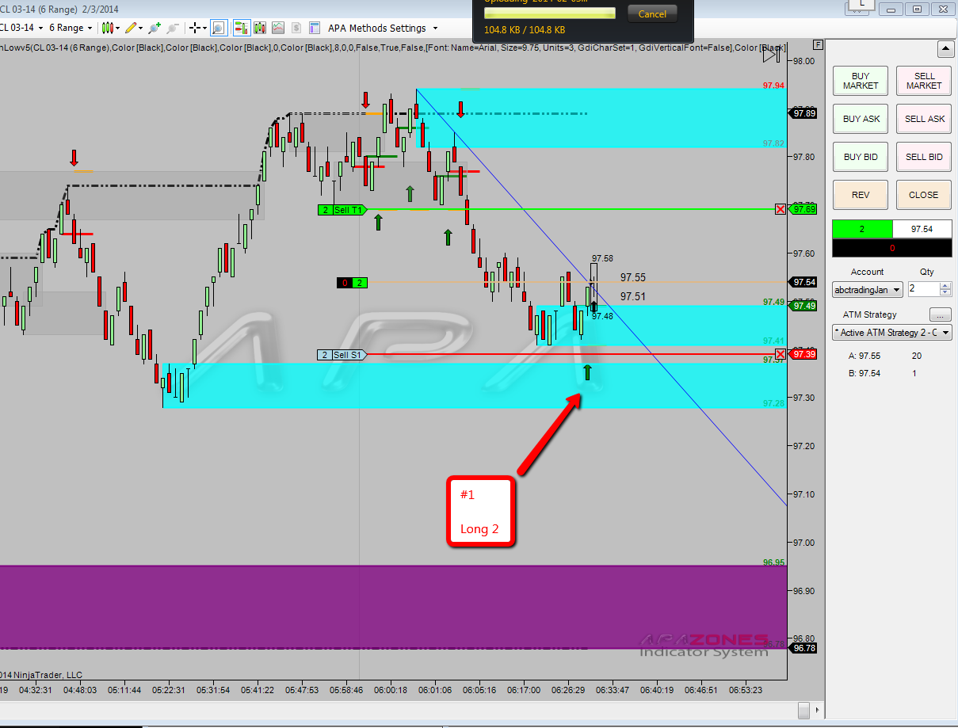Click the Sell S1 order label
Screen dimensions: 958x728
(x=342, y=355)
